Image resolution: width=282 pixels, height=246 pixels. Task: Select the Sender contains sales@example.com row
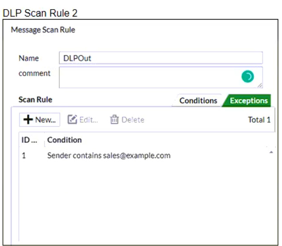(109, 155)
